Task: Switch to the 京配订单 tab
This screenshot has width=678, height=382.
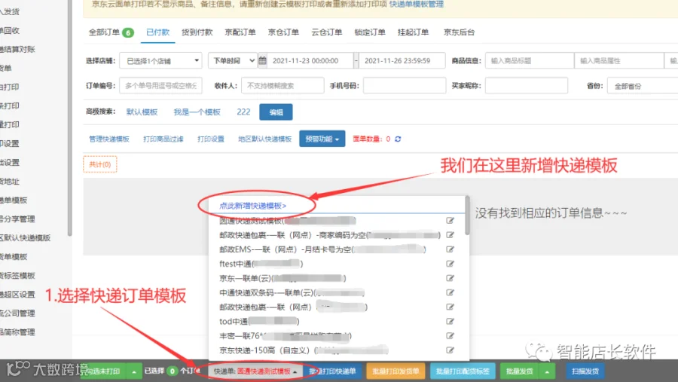Action: [x=240, y=32]
